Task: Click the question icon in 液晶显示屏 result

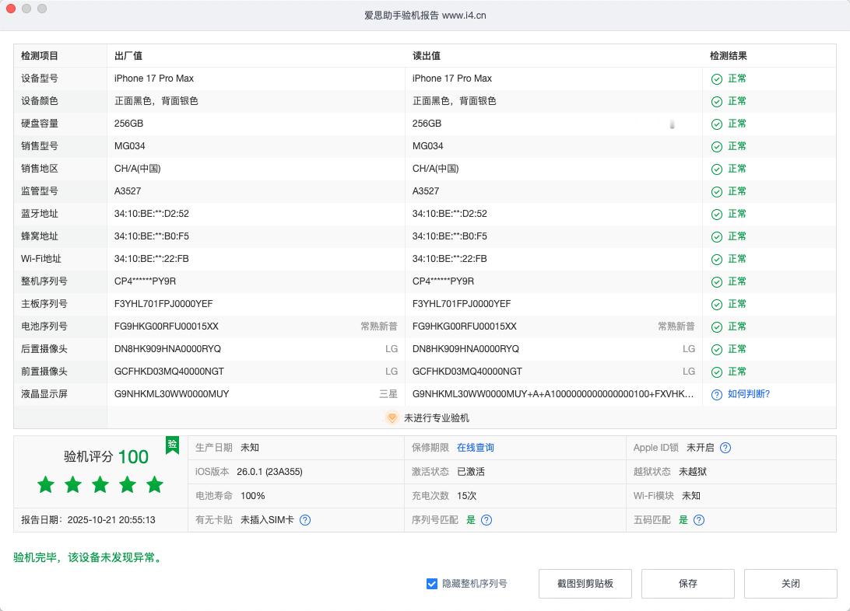Action: [717, 395]
